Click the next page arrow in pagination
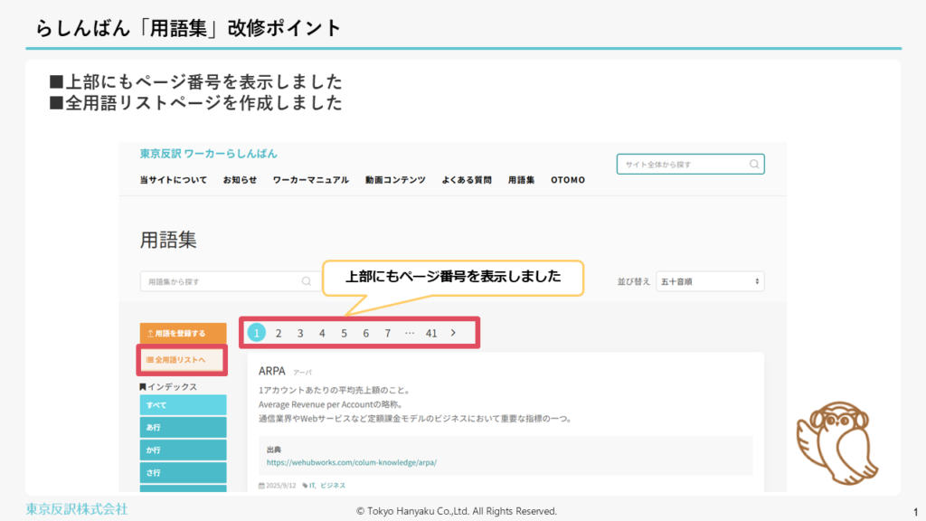This screenshot has width=926, height=521. pos(453,333)
